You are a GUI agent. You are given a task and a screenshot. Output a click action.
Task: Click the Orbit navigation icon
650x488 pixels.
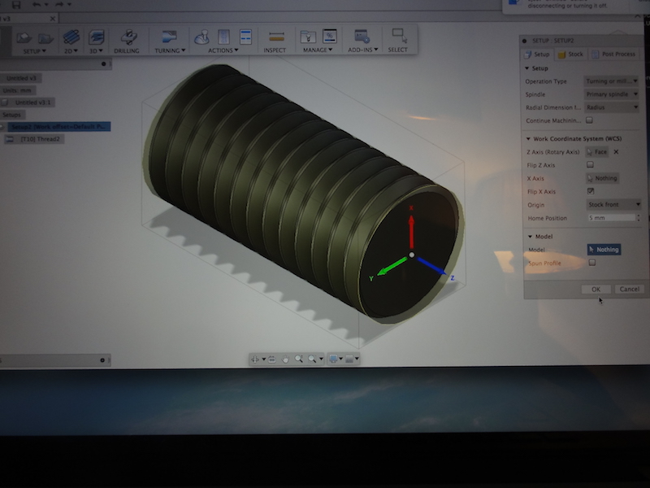(x=255, y=359)
